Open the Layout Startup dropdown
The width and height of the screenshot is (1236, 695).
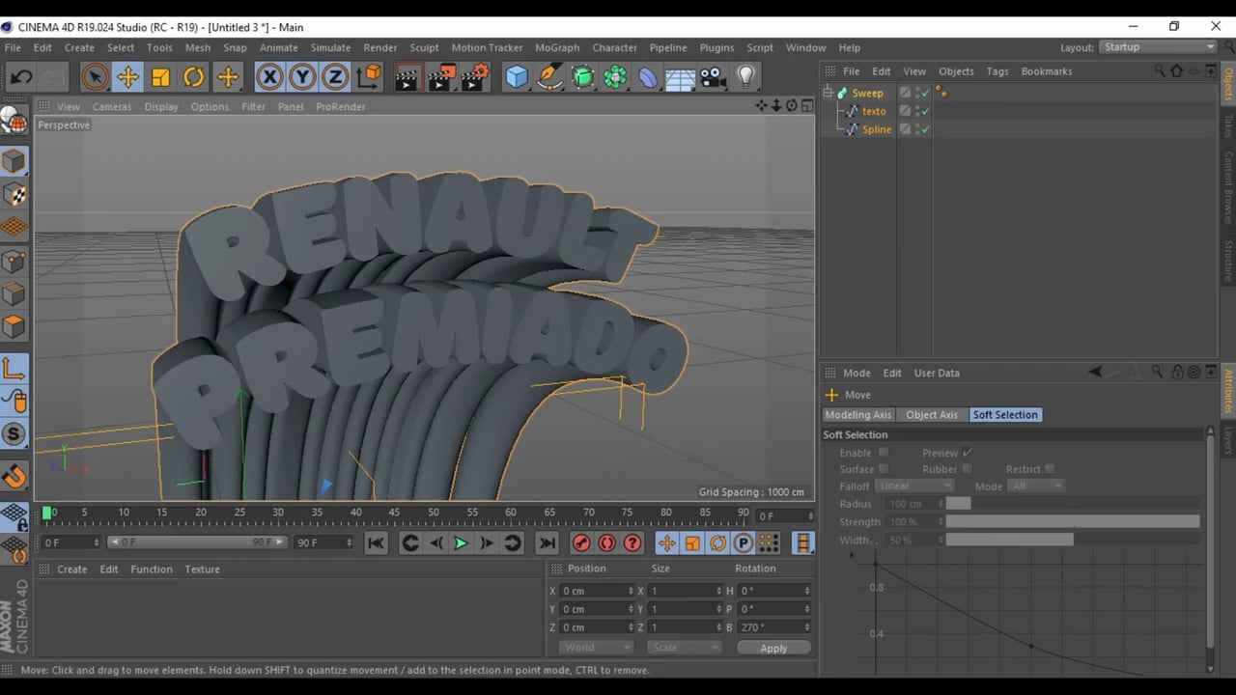click(x=1158, y=47)
